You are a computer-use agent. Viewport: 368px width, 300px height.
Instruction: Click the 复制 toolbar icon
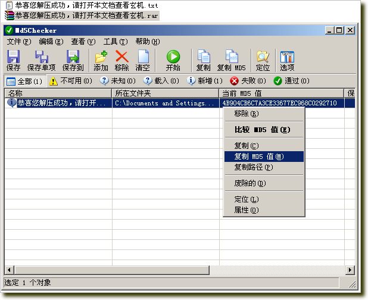(204, 57)
